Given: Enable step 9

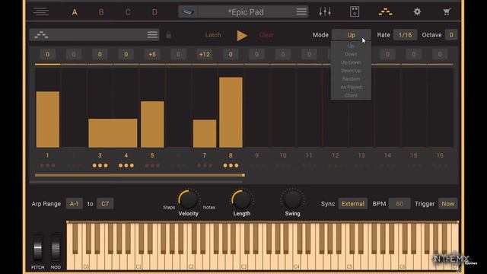Looking at the screenshot, I should click(x=256, y=155).
